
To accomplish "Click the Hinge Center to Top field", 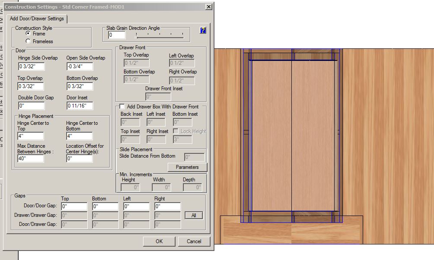I will coord(30,136).
